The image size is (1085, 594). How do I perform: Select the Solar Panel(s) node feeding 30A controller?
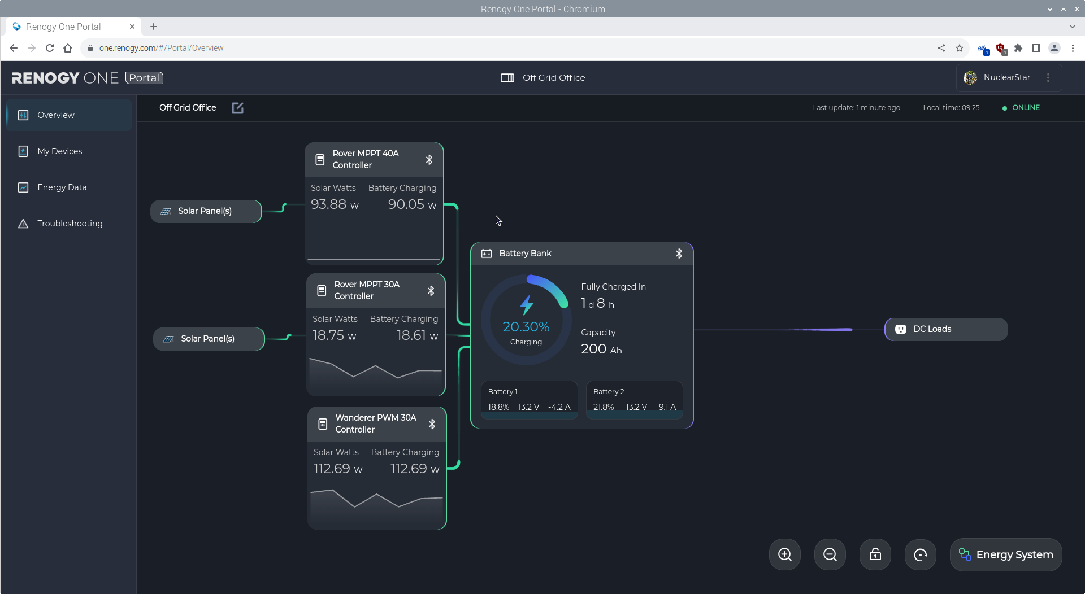tap(209, 339)
